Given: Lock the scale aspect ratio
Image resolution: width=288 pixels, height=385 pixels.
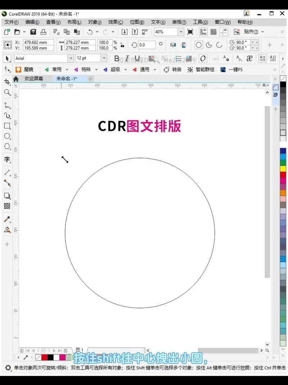Looking at the screenshot, I should 122,46.
